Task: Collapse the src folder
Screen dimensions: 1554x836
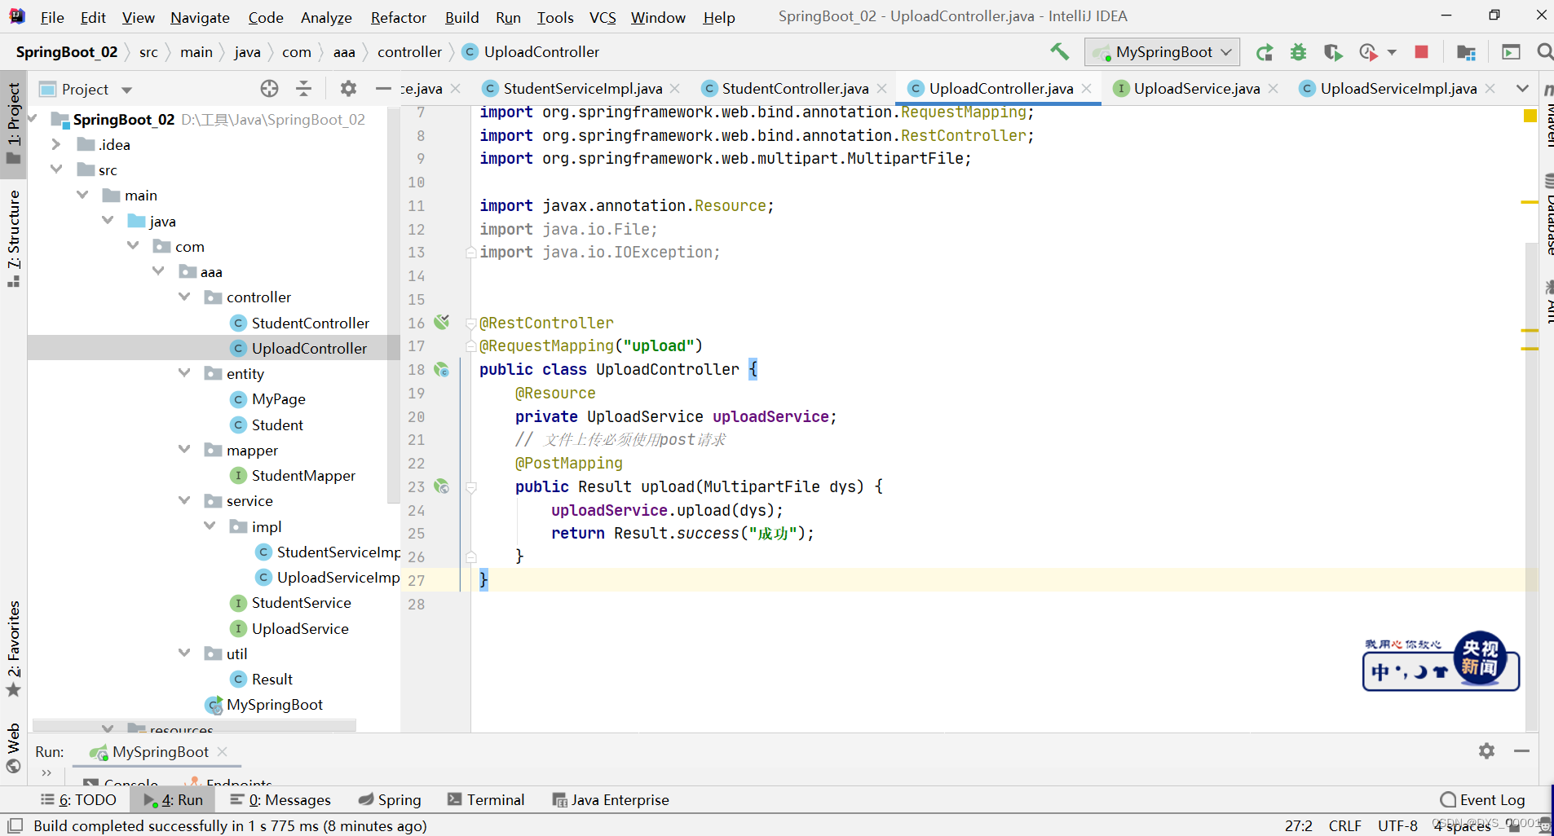Action: coord(55,169)
